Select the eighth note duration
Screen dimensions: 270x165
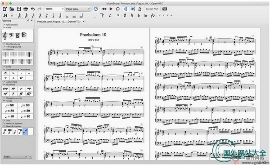click(x=47, y=15)
